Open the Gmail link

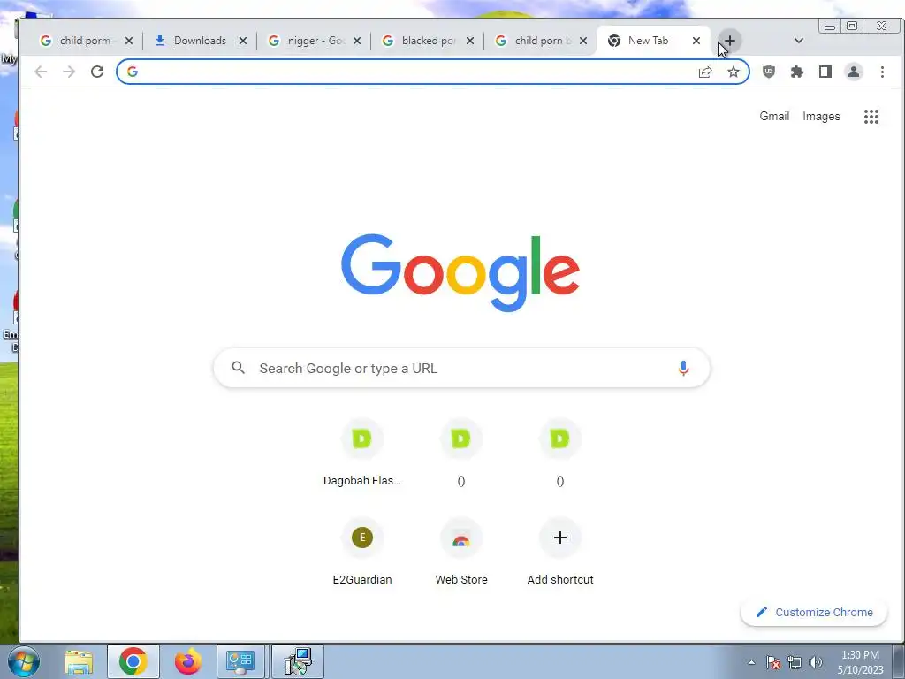click(774, 116)
